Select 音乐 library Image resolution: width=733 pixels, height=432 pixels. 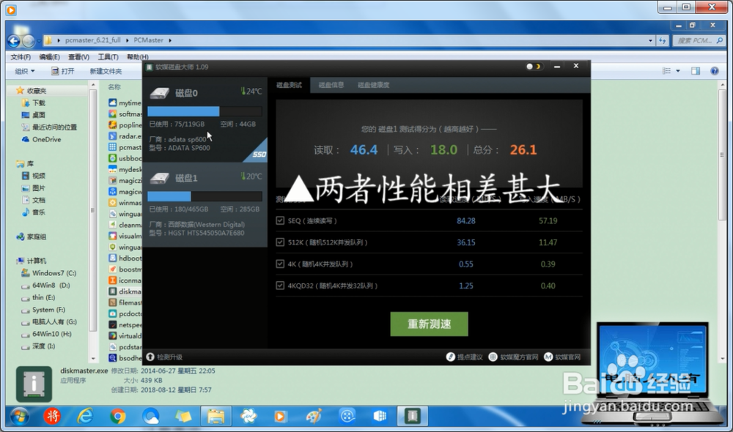33,212
